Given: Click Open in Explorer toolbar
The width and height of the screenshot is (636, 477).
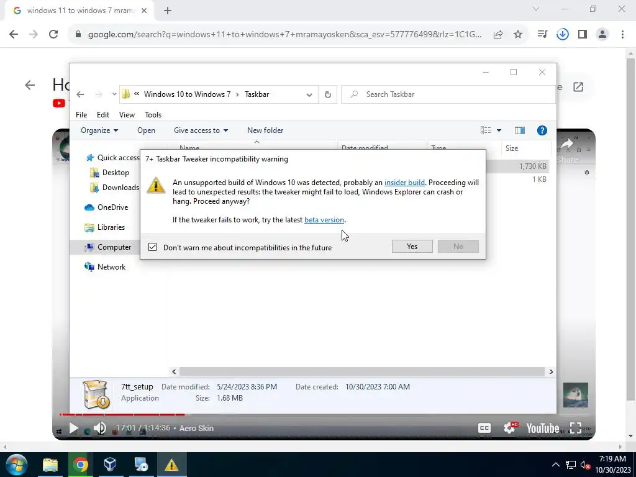Looking at the screenshot, I should [x=146, y=130].
